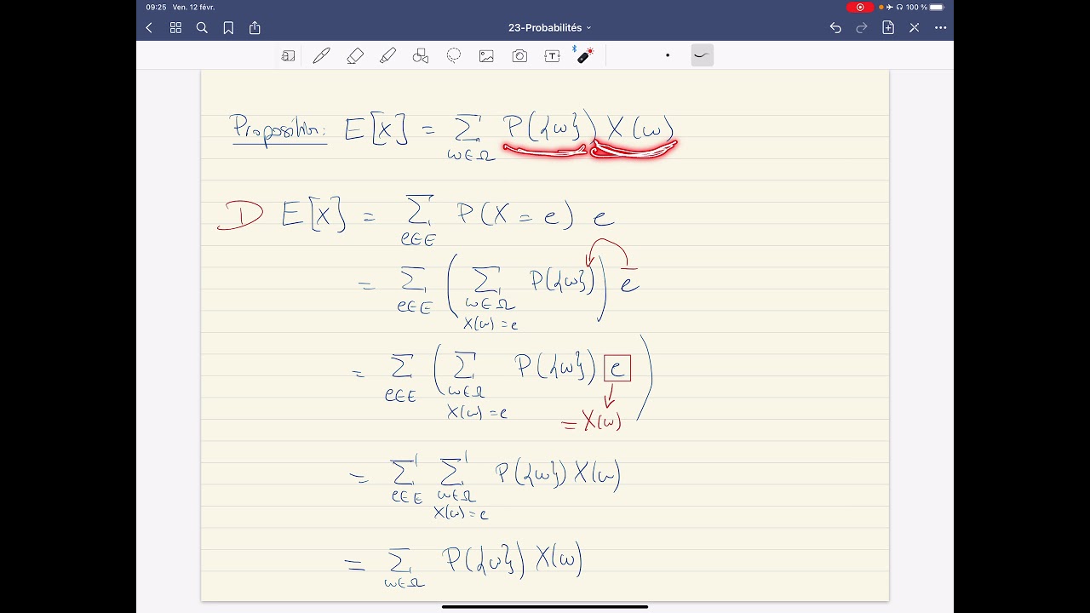Toggle the zoom window tool
1090x613 pixels.
coord(289,55)
